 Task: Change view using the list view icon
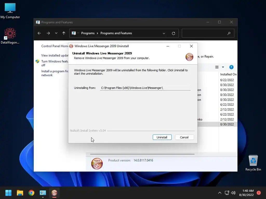click(x=217, y=67)
